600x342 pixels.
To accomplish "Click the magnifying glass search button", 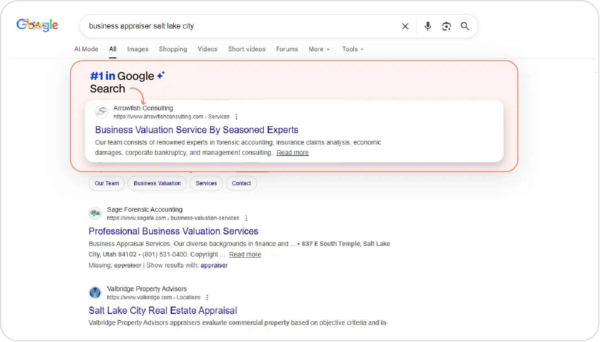I will tap(464, 26).
